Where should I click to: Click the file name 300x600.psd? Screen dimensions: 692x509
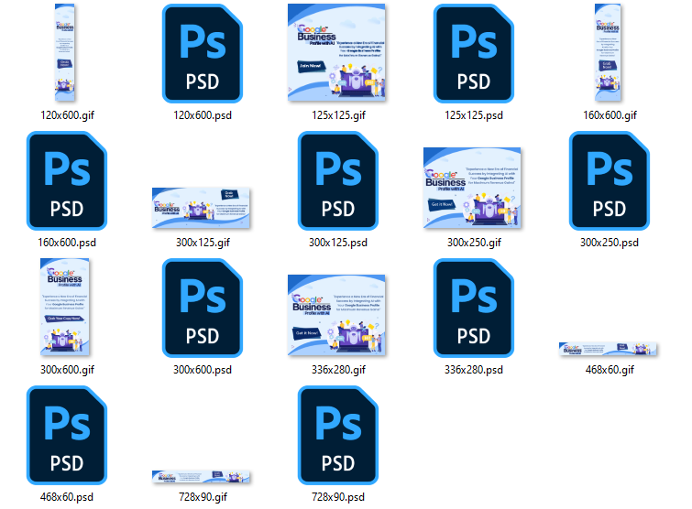pos(203,370)
